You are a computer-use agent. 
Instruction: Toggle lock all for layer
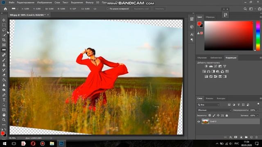pyautogui.click(x=227, y=116)
